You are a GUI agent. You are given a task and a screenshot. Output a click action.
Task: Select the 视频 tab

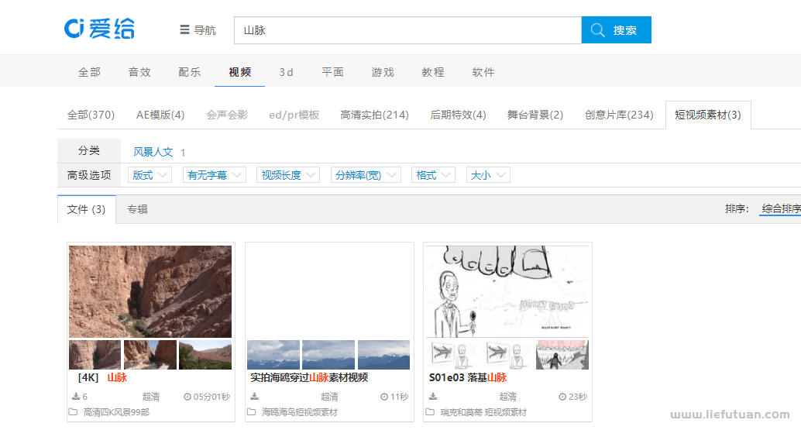click(x=239, y=72)
